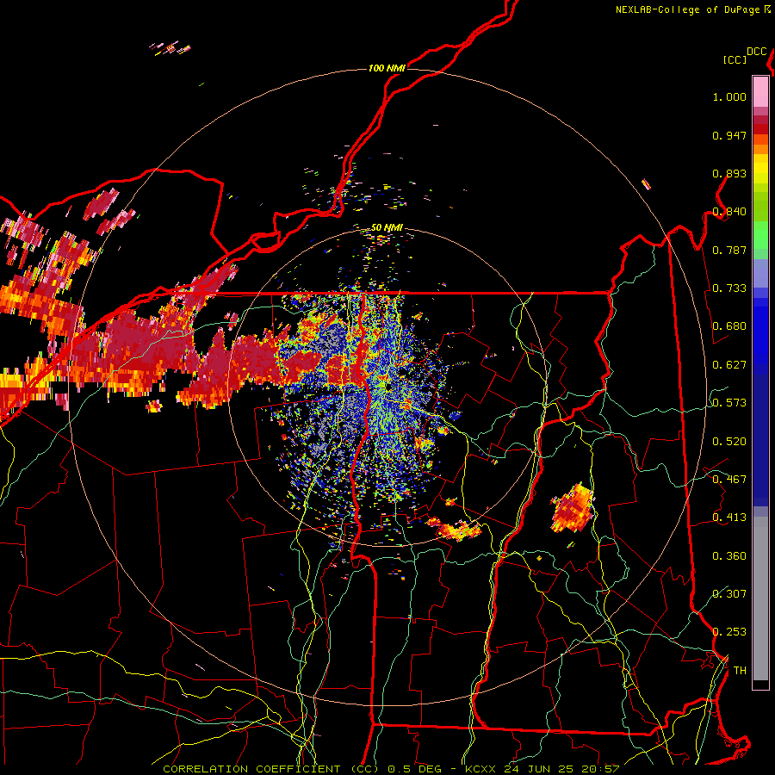The height and width of the screenshot is (775, 775).
Task: Click the KCXX station identifier in caption
Action: click(x=480, y=769)
